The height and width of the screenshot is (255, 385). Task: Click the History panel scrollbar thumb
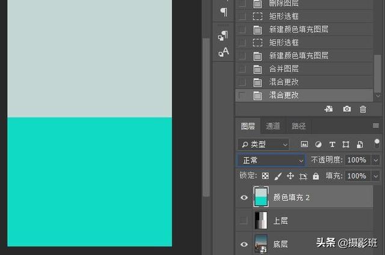click(378, 73)
